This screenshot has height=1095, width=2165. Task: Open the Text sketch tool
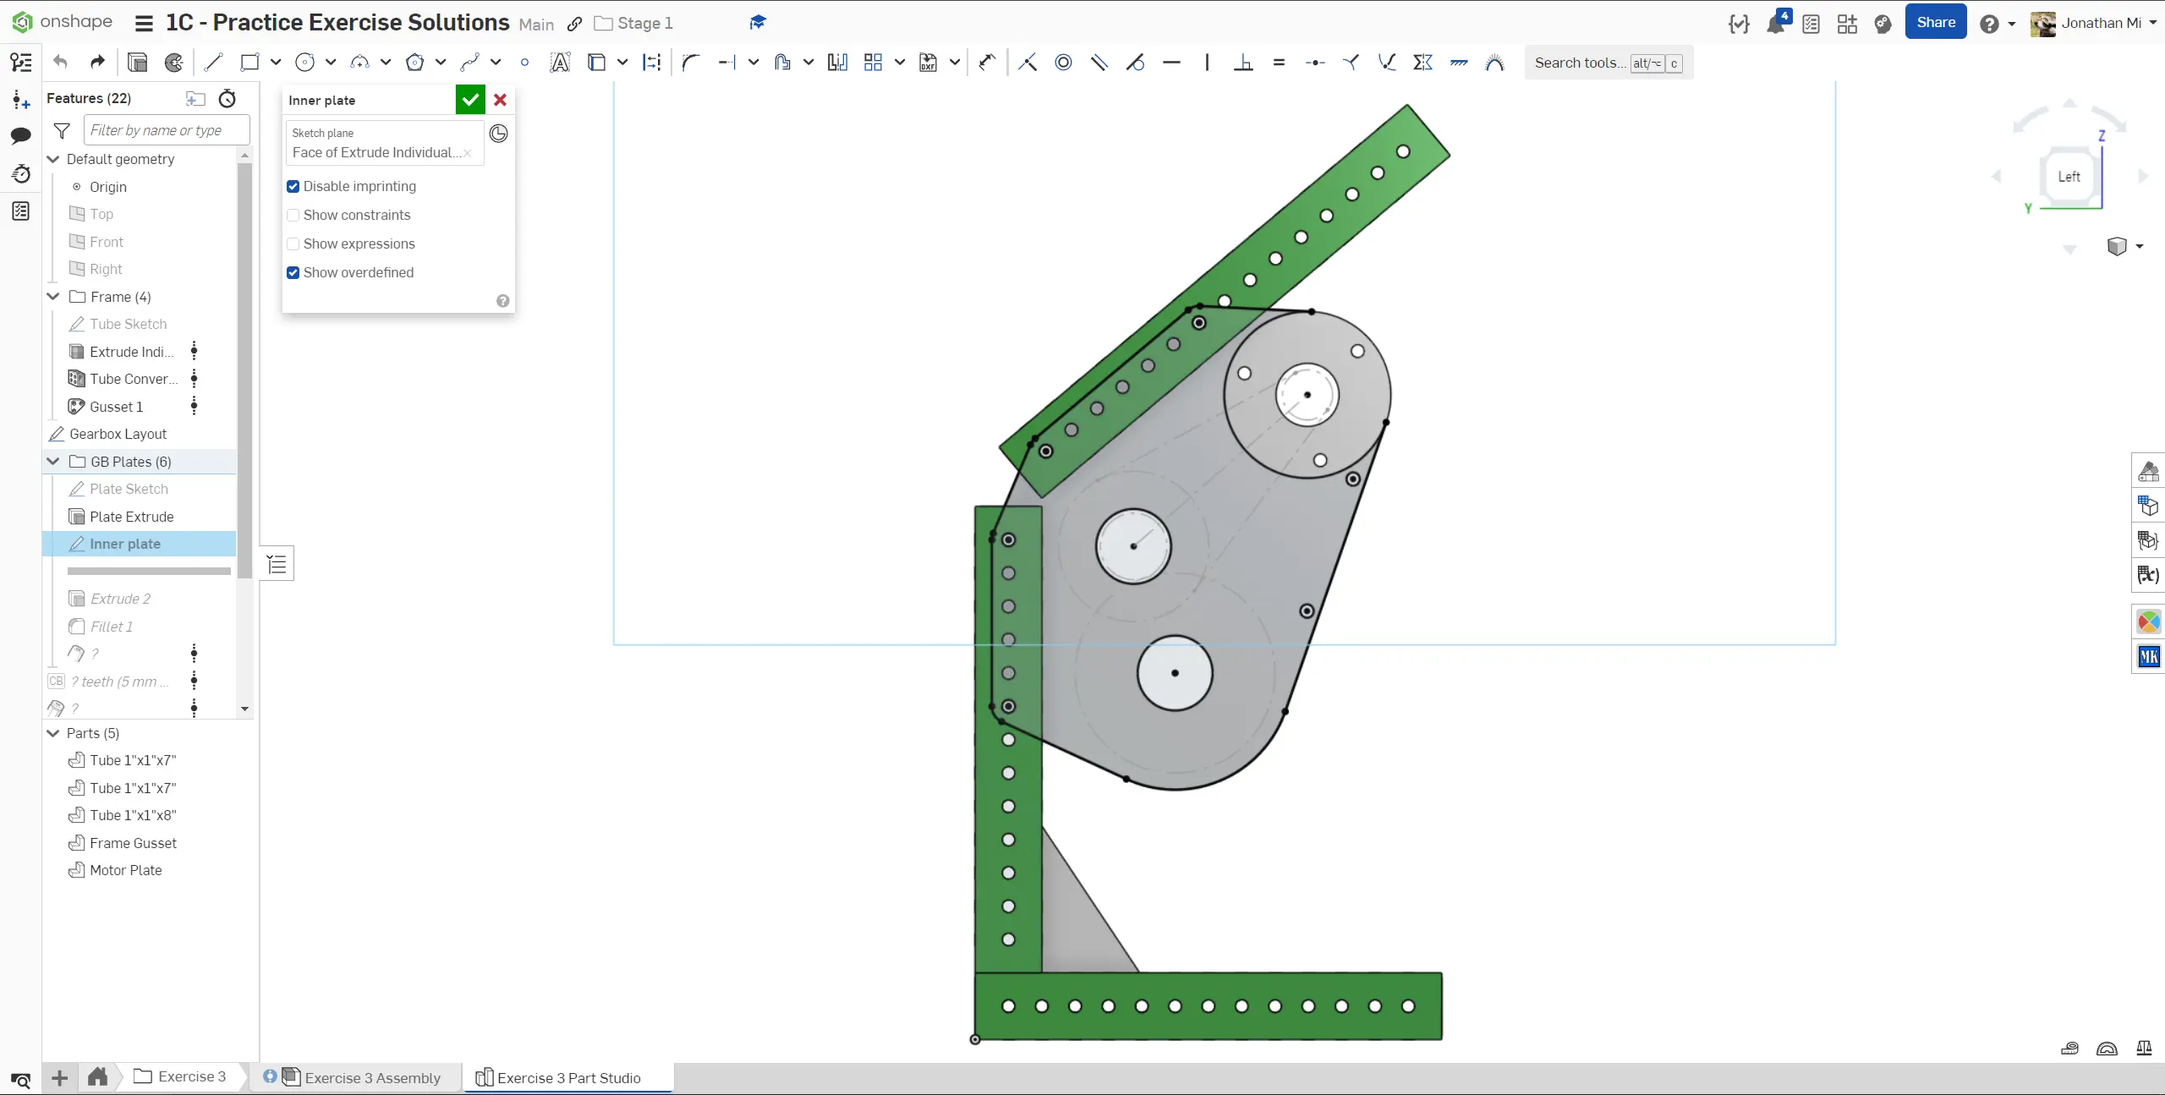560,62
